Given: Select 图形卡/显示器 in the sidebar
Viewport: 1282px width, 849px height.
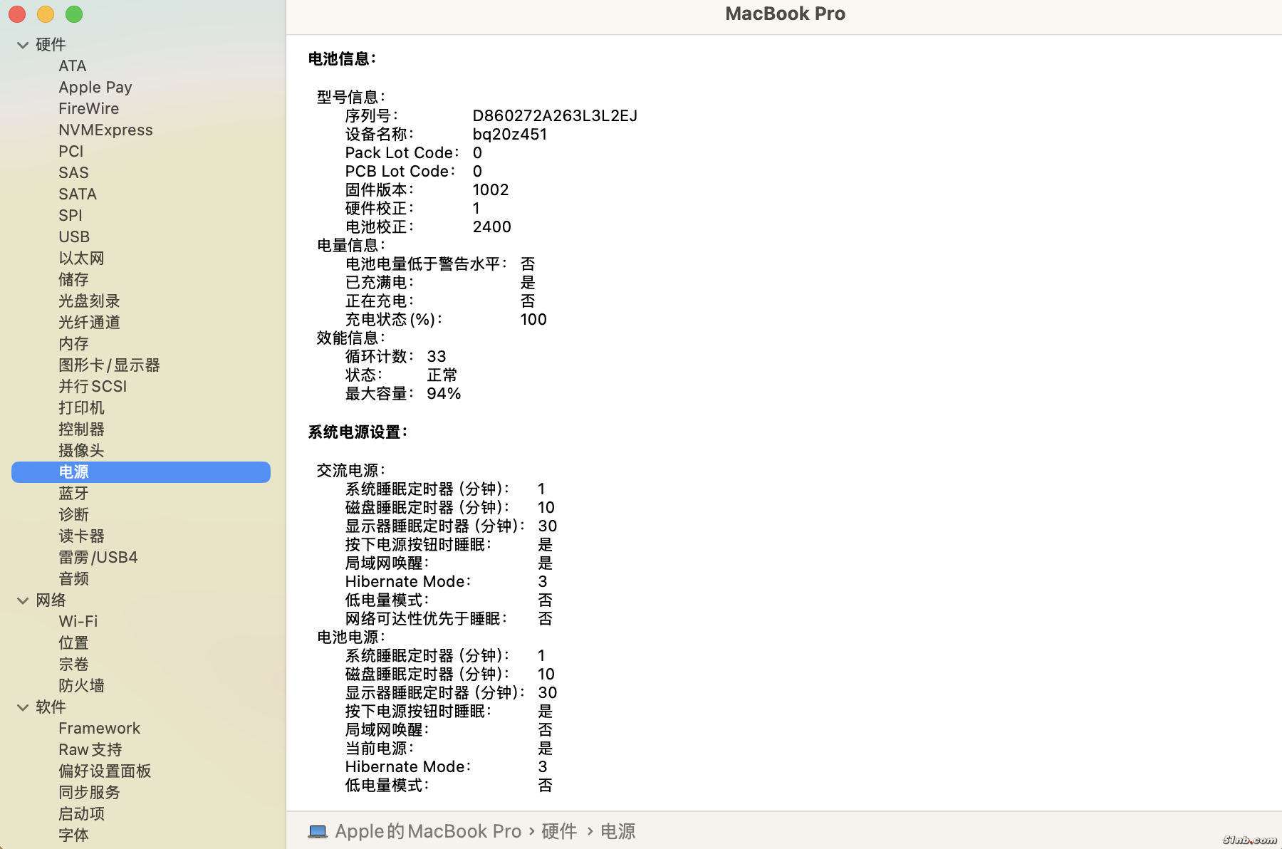Looking at the screenshot, I should tap(108, 365).
